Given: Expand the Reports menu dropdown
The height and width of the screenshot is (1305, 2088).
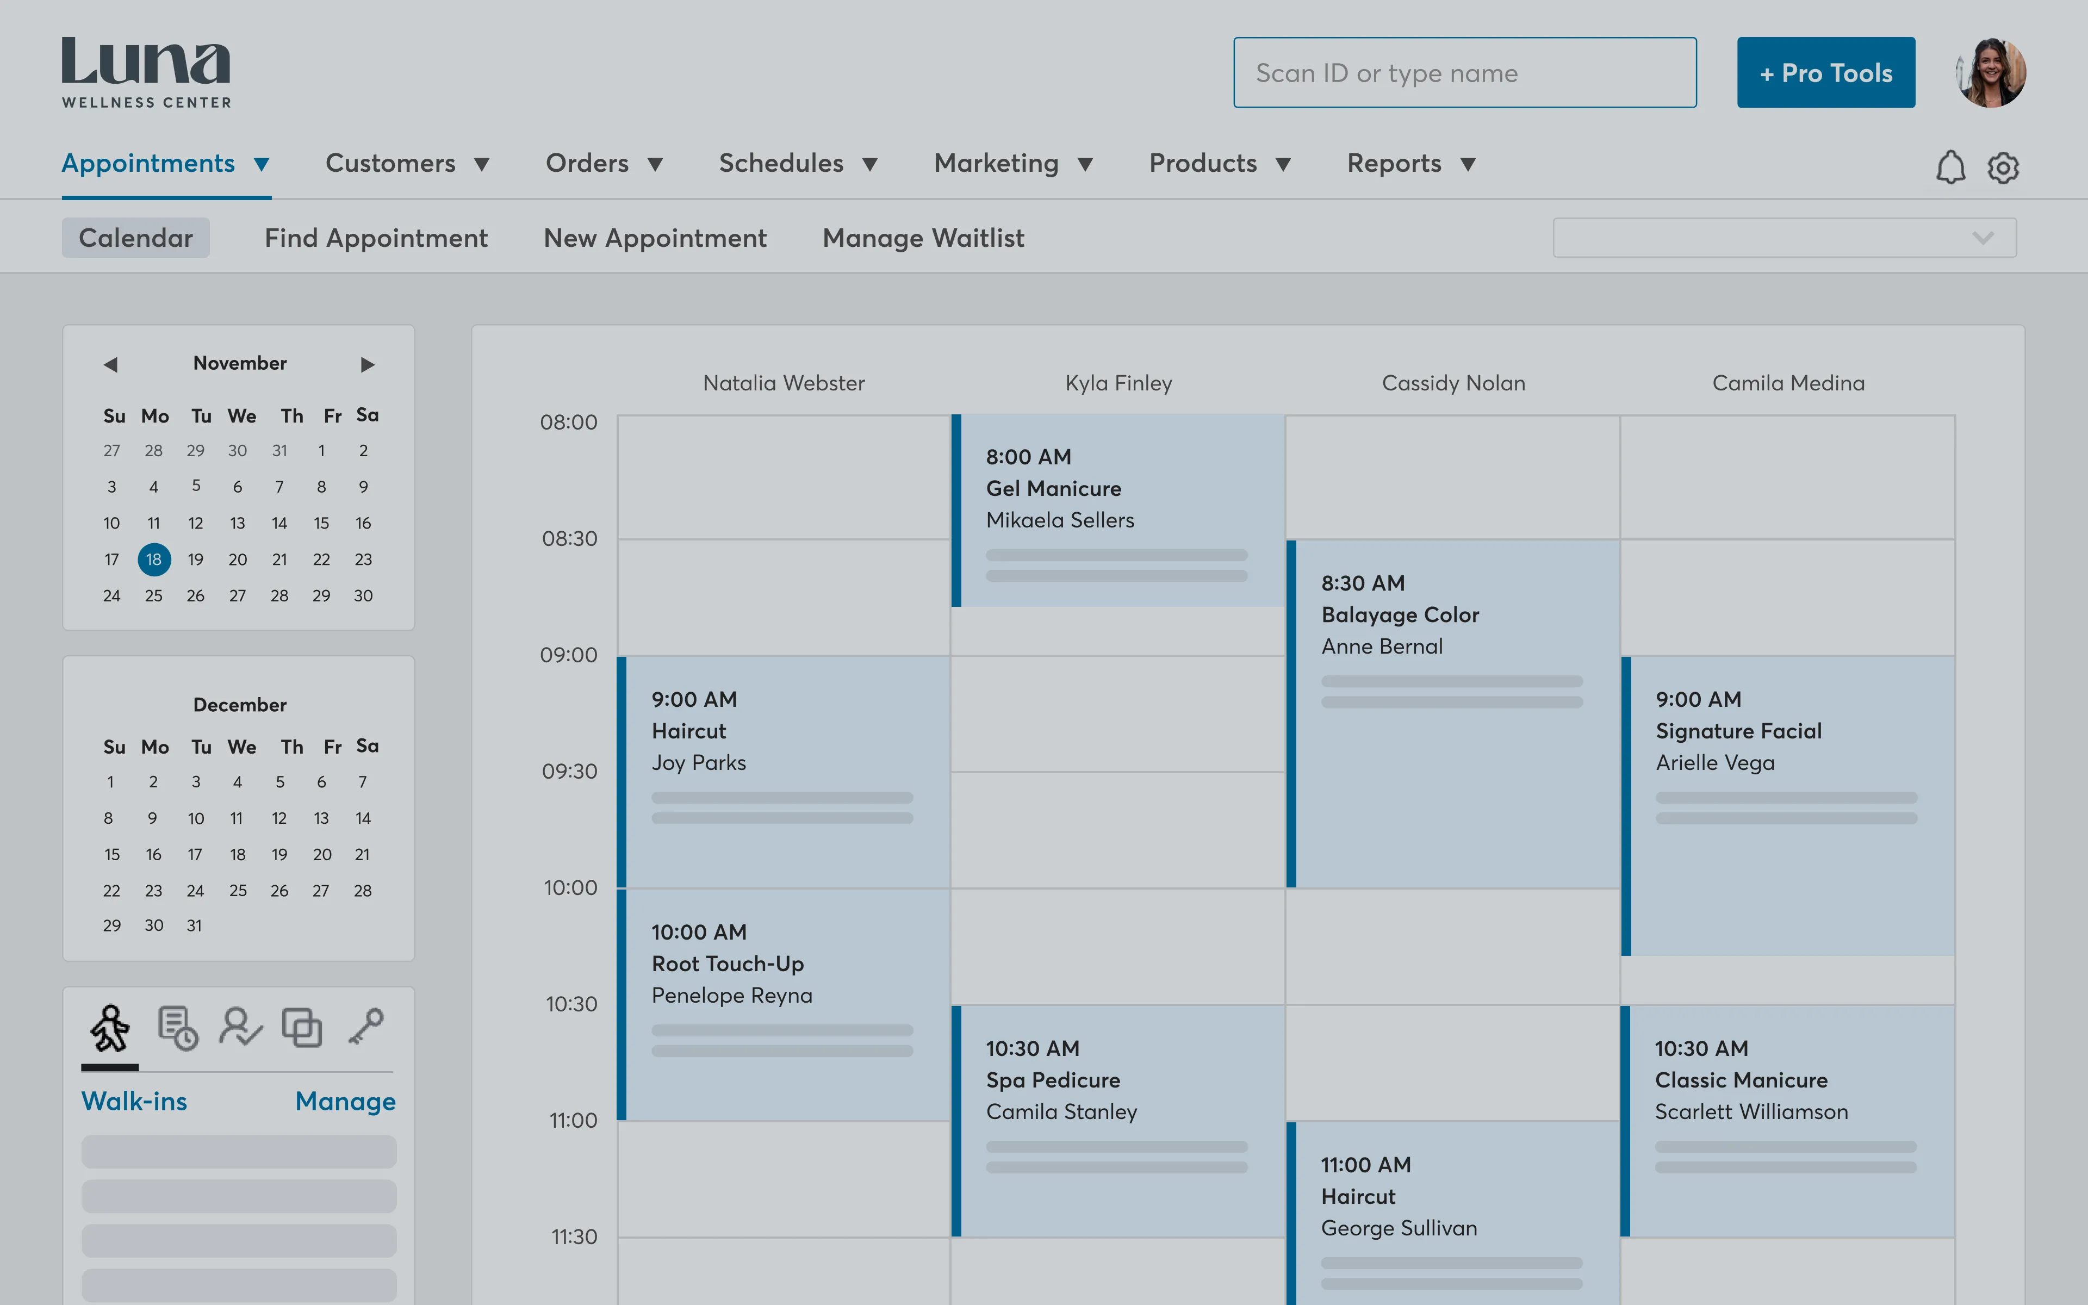Looking at the screenshot, I should (x=1412, y=164).
